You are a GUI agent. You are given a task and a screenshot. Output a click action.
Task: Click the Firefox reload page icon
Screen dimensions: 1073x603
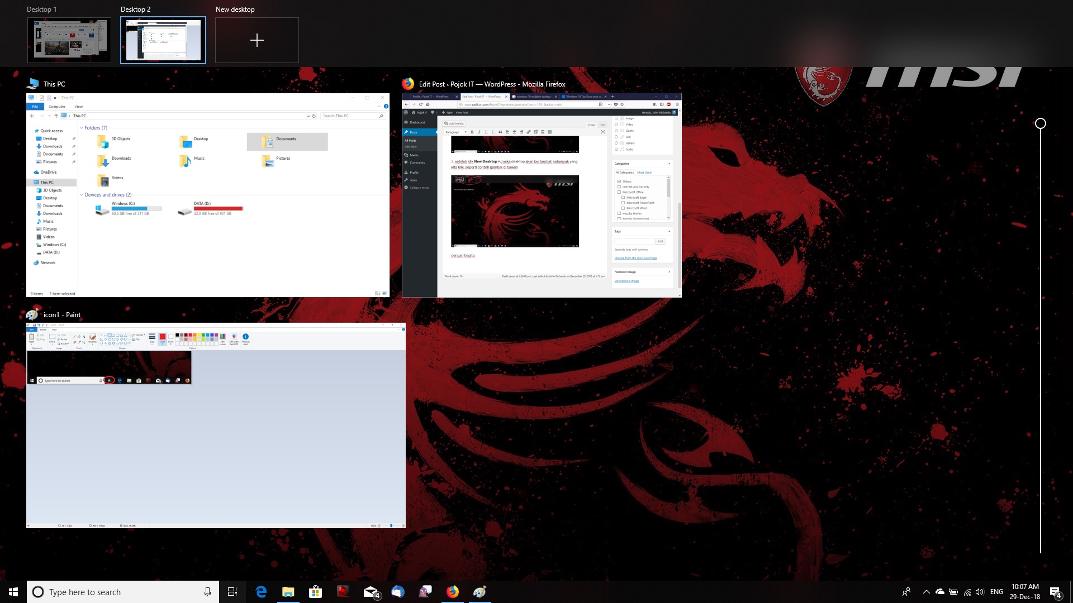[421, 104]
